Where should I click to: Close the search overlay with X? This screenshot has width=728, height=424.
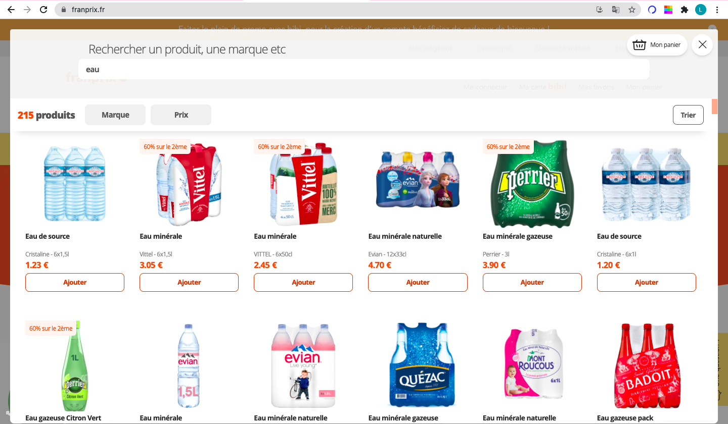tap(702, 45)
